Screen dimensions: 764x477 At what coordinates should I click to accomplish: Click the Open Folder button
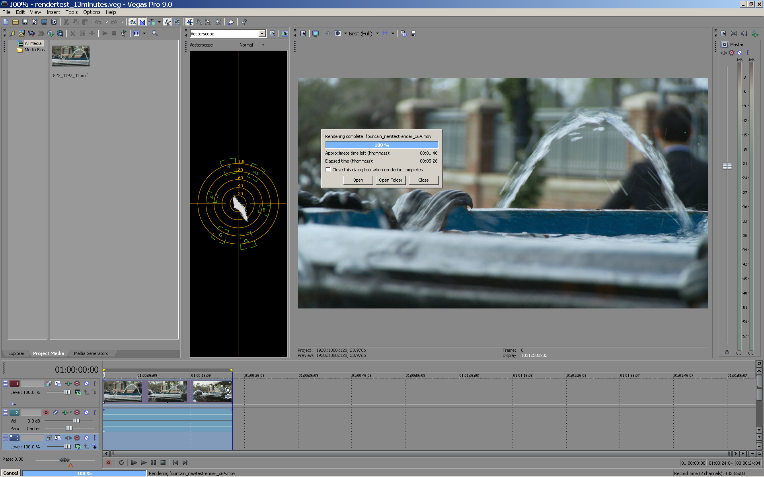pos(390,180)
